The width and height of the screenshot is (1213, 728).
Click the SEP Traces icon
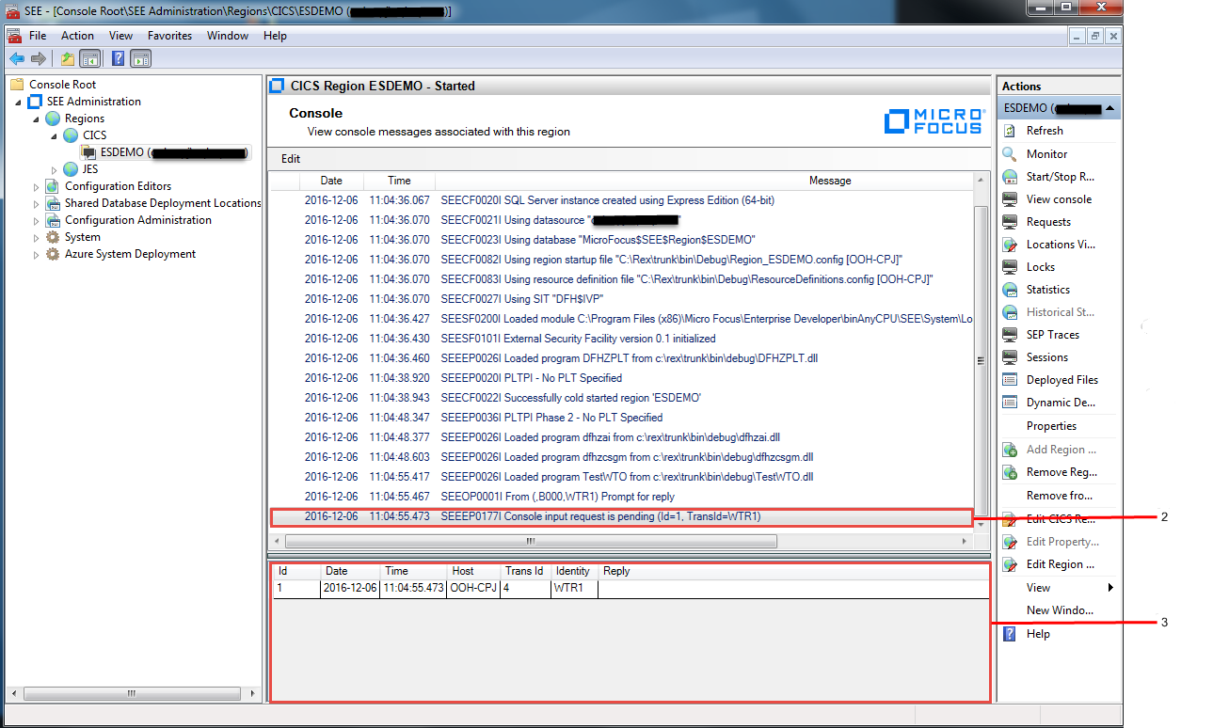(x=1010, y=335)
